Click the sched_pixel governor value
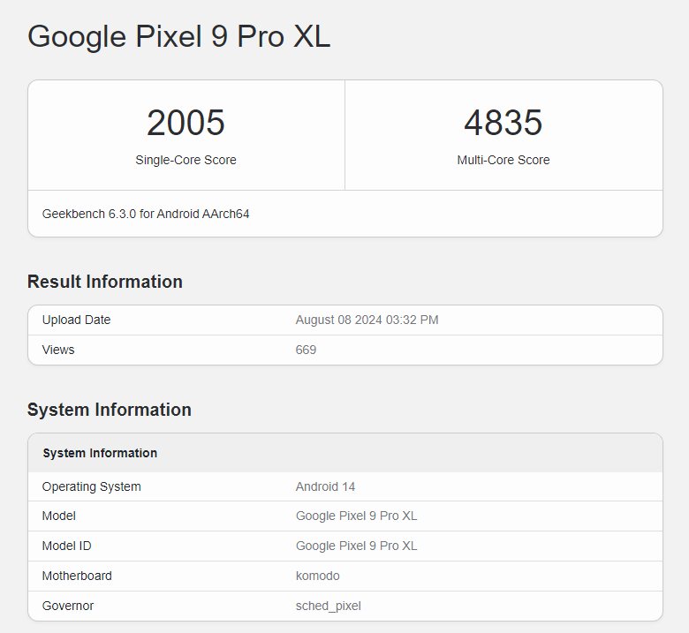Screen dimensions: 689x633 click(x=328, y=606)
